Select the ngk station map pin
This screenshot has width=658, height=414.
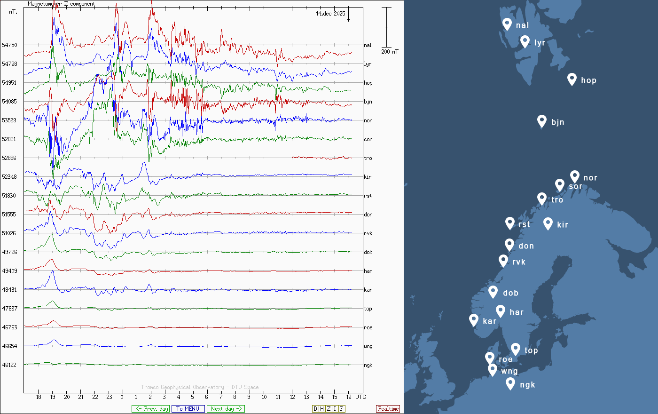click(510, 383)
